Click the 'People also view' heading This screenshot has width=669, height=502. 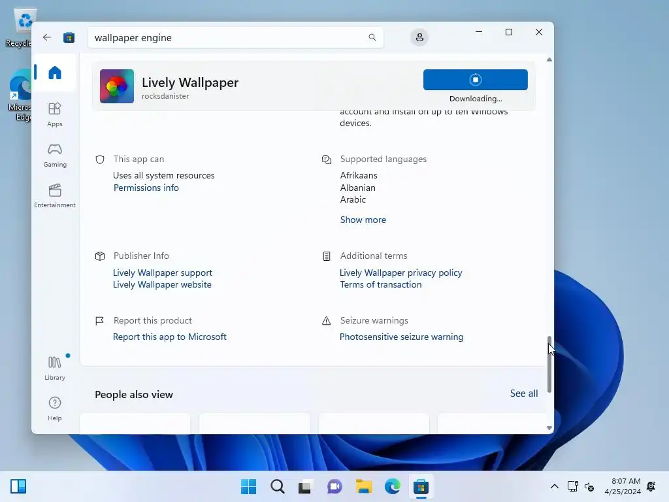click(134, 394)
